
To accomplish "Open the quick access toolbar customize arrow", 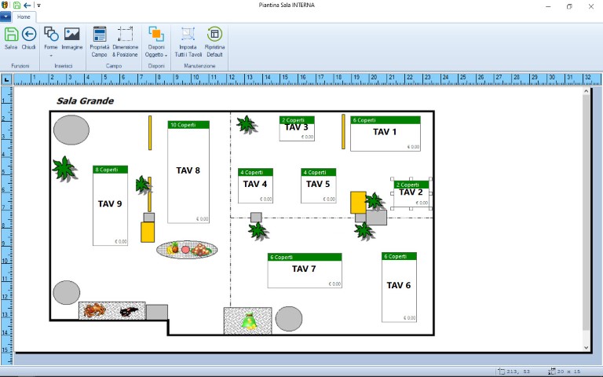I will (x=39, y=5).
